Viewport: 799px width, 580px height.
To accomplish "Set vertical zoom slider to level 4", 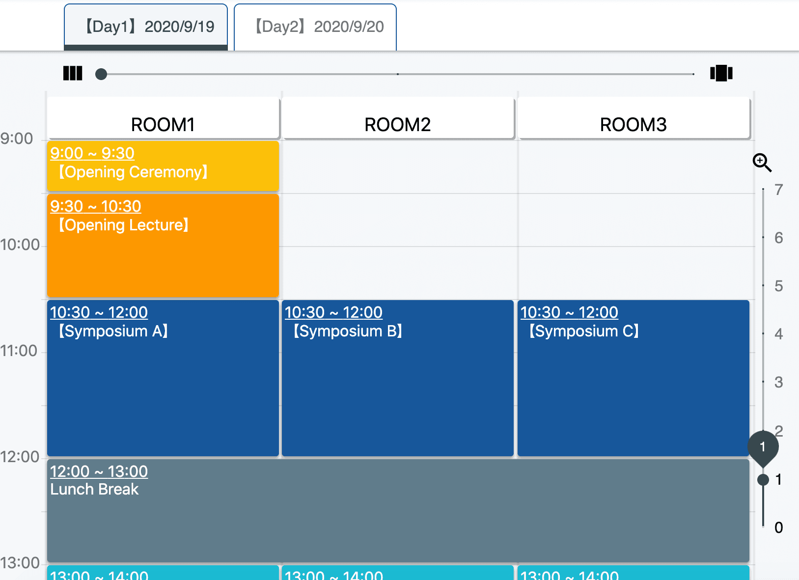I will pos(763,334).
